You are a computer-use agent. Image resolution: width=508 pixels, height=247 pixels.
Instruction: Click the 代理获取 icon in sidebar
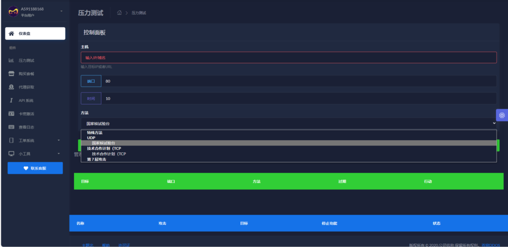11,87
